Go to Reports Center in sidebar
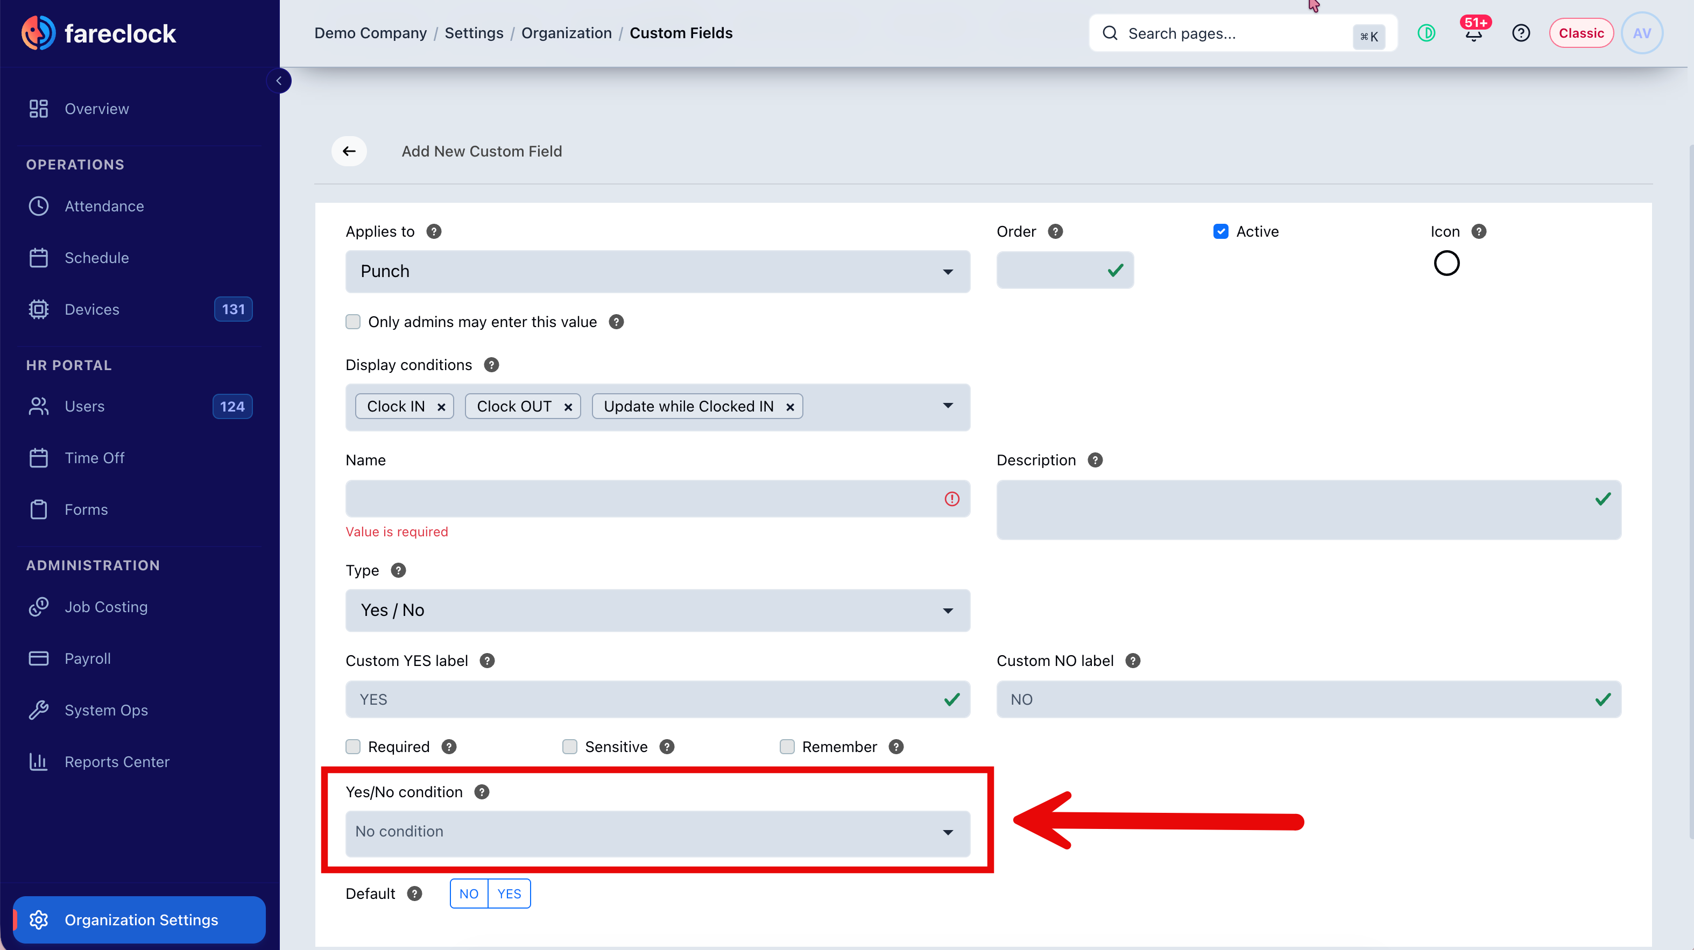 (117, 762)
